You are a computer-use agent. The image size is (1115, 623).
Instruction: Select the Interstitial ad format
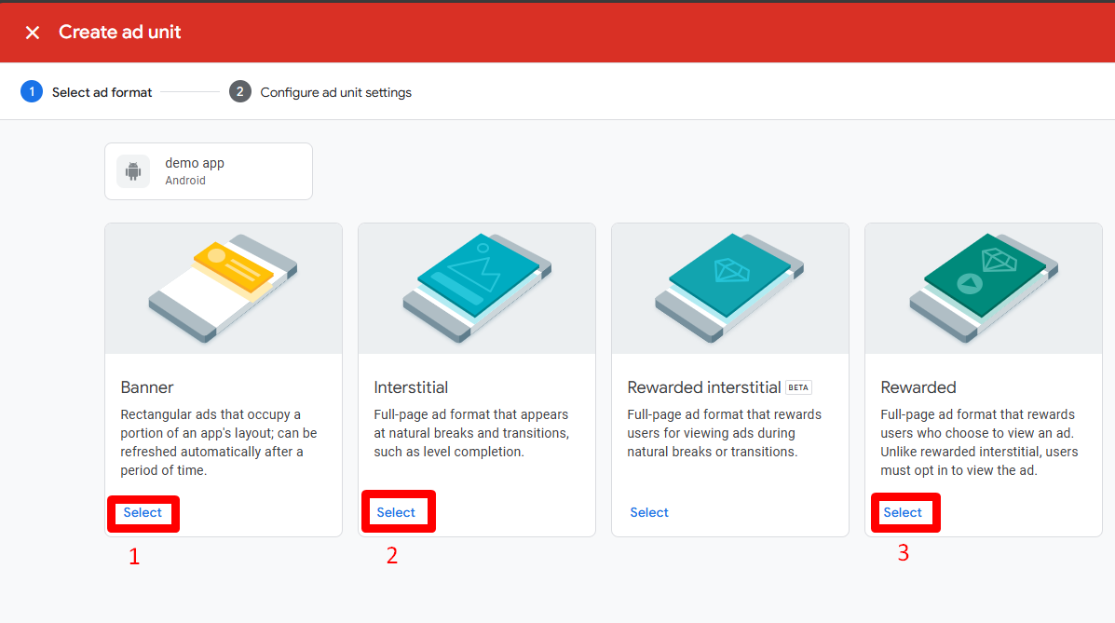(x=396, y=512)
